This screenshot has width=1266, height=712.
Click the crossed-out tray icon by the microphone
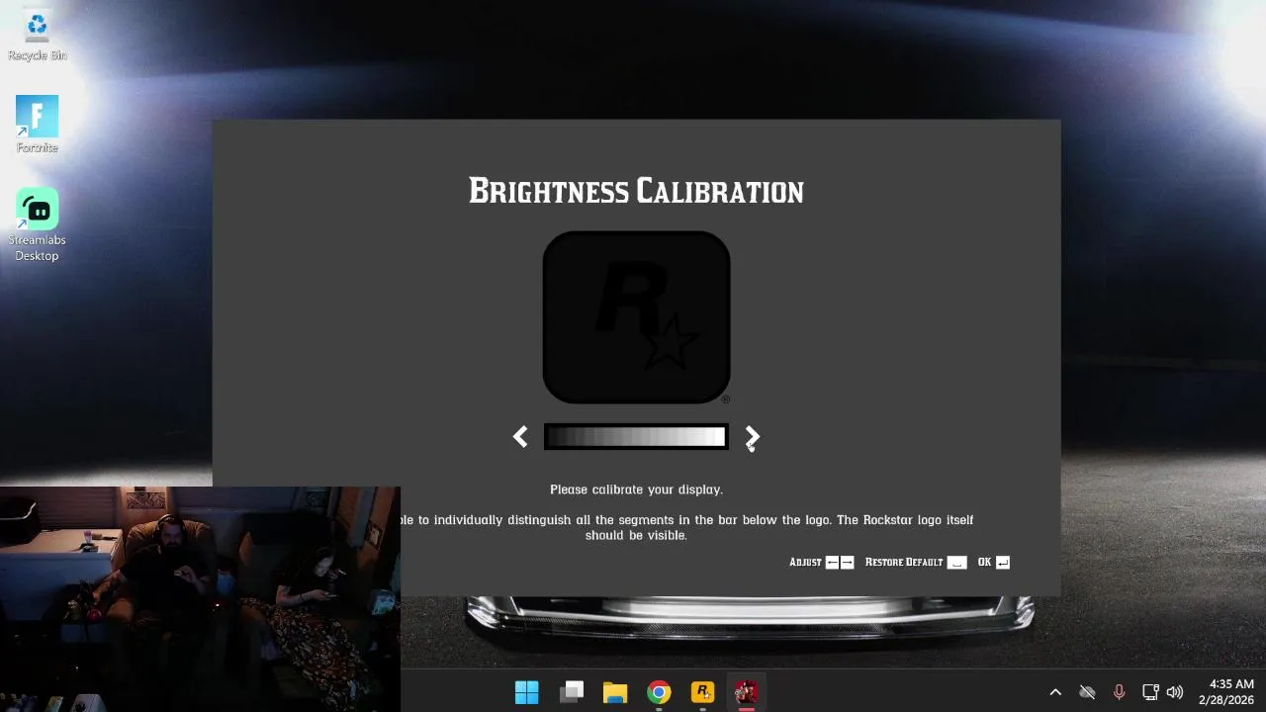[x=1087, y=692]
